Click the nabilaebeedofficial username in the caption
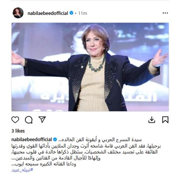Image resolution: width=171 pixels, height=174 pixels. click(x=32, y=140)
